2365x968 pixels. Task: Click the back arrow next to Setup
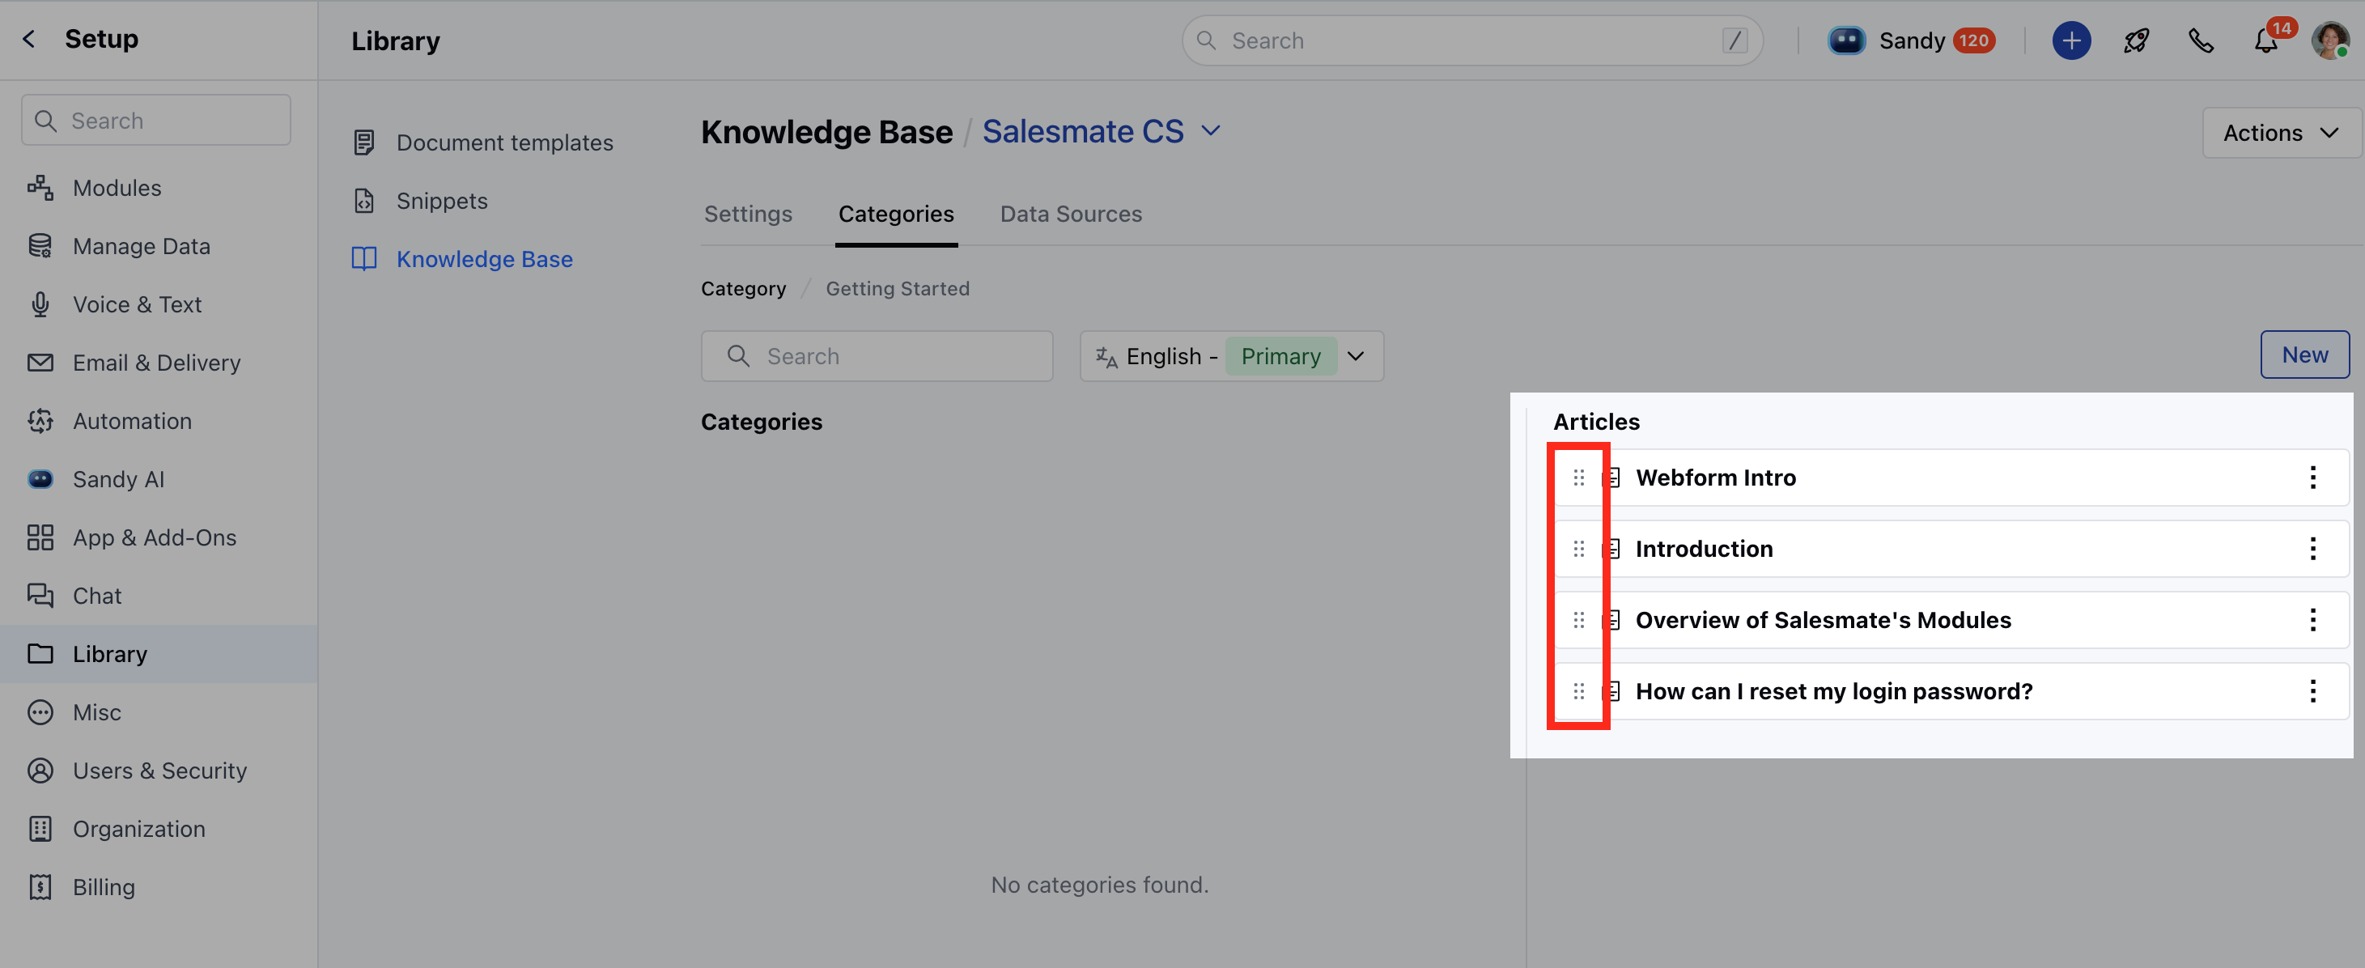[29, 39]
